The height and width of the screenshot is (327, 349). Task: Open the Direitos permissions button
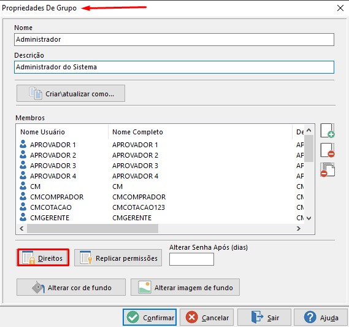click(43, 258)
